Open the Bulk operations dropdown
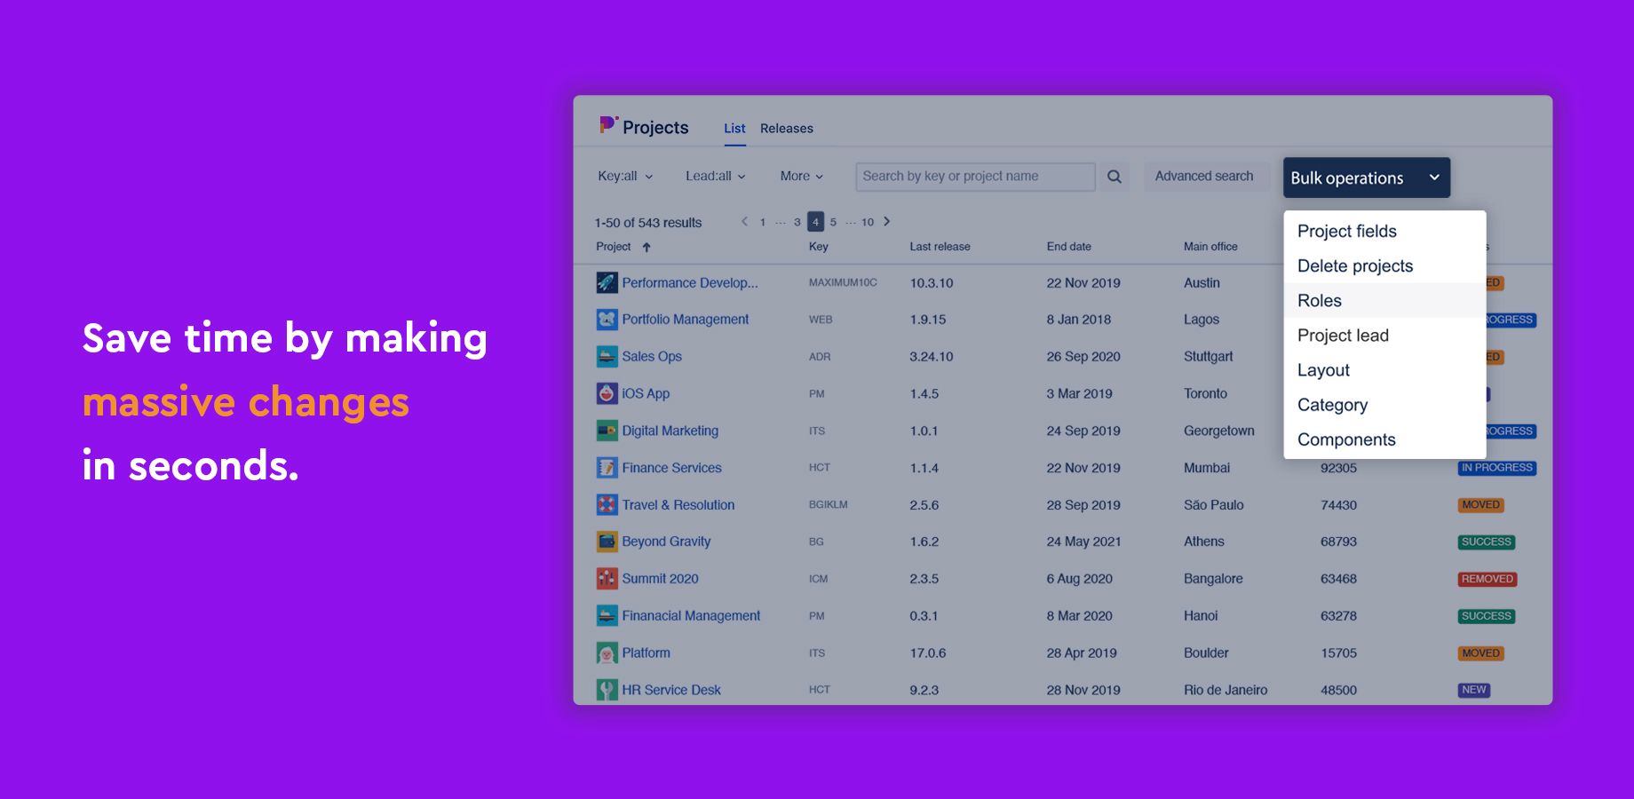1634x799 pixels. [1366, 178]
